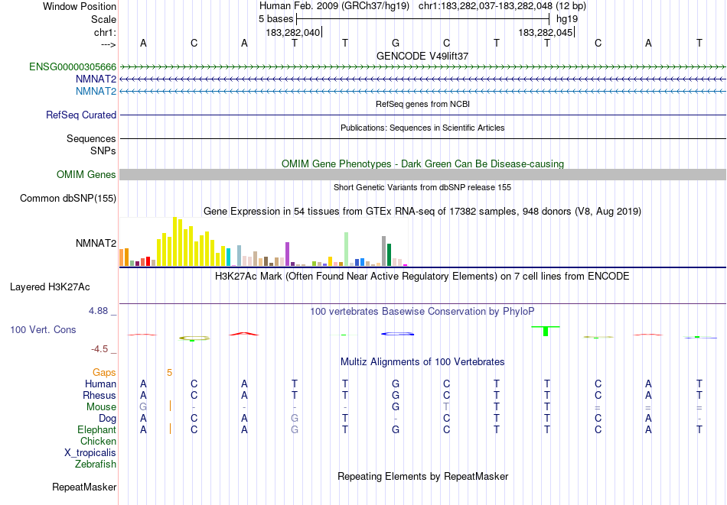Open the H3K27Ac Mark track title
Viewport: 727px width, 505px height.
pos(422,277)
